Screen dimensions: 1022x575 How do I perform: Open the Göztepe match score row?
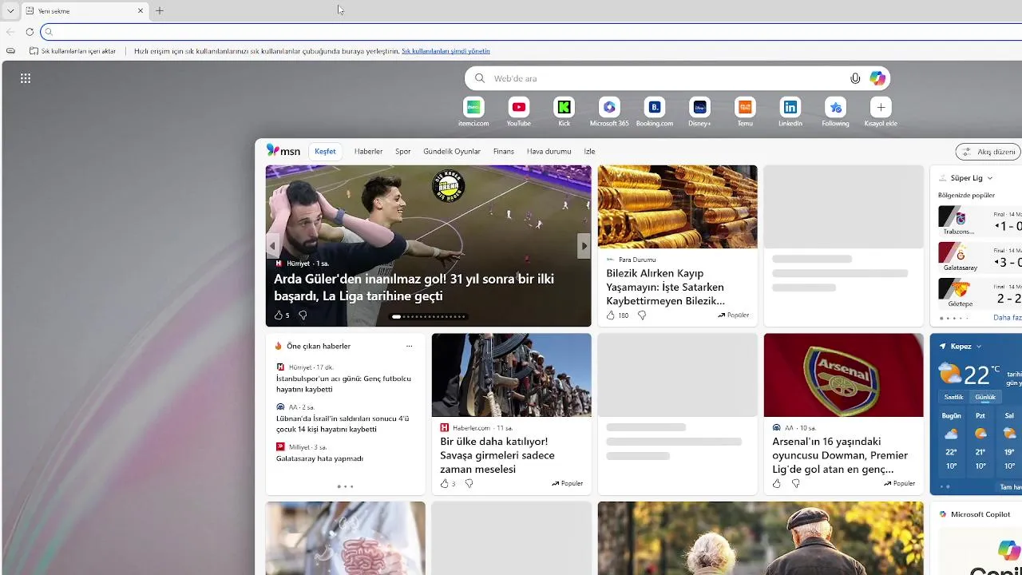coord(980,293)
